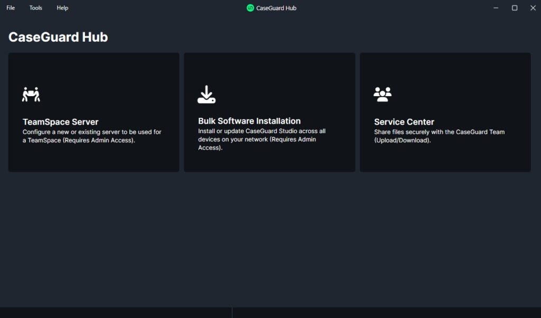Click the green CaseGuard logo in title bar
This screenshot has width=541, height=318.
tap(250, 8)
